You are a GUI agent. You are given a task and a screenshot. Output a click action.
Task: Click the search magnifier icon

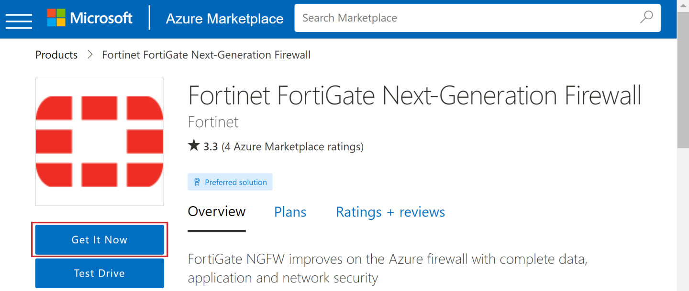(646, 18)
